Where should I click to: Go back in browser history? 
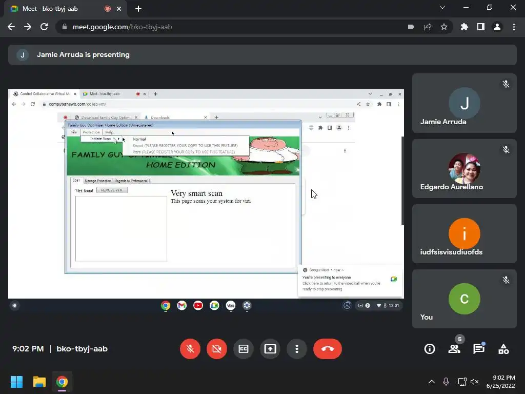pyautogui.click(x=11, y=27)
